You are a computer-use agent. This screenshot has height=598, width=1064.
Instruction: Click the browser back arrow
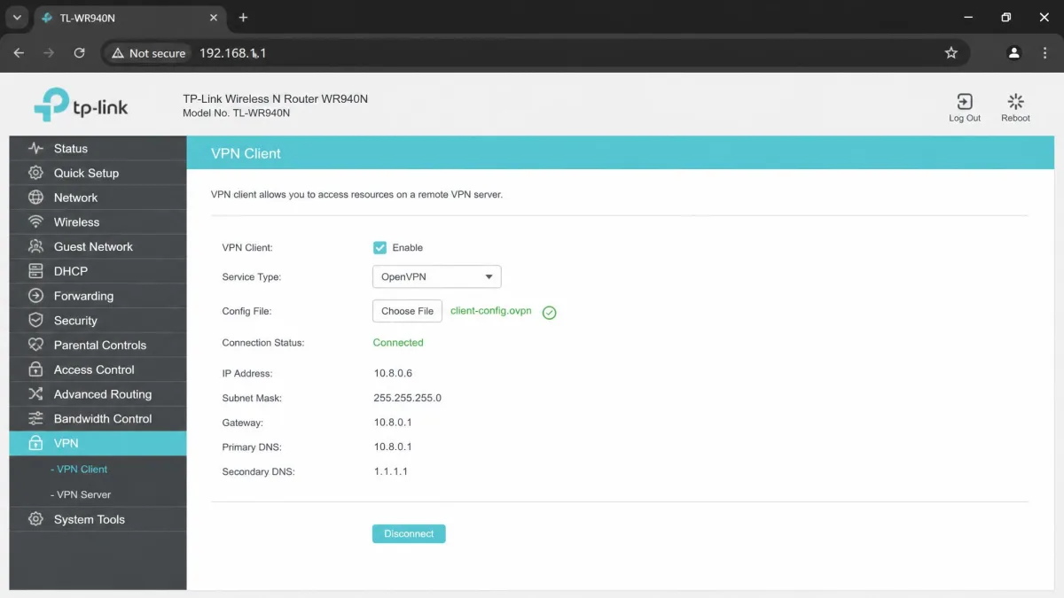coord(19,53)
